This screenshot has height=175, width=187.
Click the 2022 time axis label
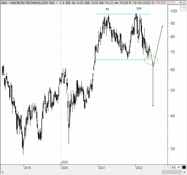tap(139, 168)
